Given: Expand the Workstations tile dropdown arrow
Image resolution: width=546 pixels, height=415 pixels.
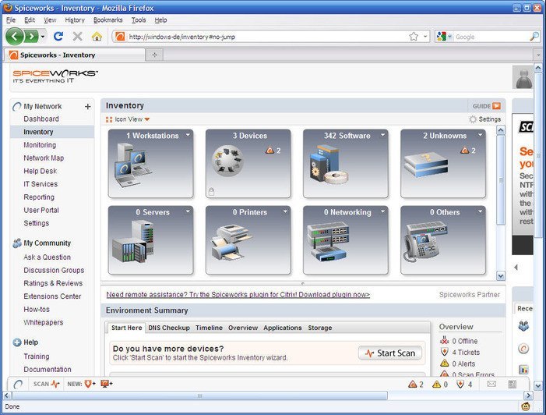Looking at the screenshot, I should tap(188, 135).
